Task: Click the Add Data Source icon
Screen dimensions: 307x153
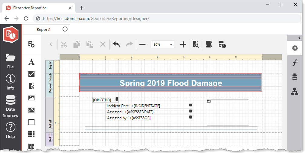Action: [x=31, y=44]
